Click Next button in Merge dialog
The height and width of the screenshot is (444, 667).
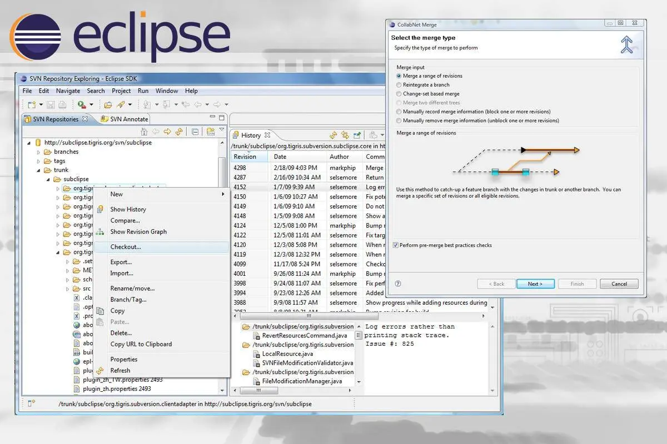[535, 284]
